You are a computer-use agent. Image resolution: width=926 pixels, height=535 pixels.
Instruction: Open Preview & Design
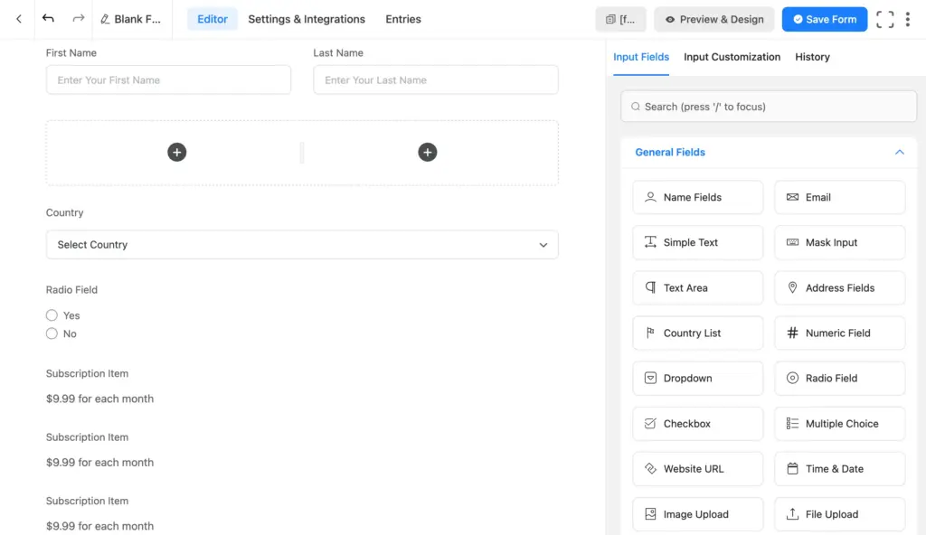(713, 19)
